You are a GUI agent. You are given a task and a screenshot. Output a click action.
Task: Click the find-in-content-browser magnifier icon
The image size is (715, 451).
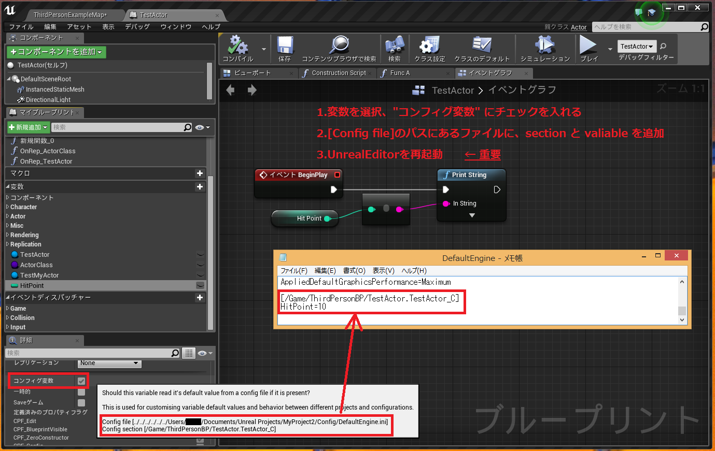pyautogui.click(x=340, y=45)
